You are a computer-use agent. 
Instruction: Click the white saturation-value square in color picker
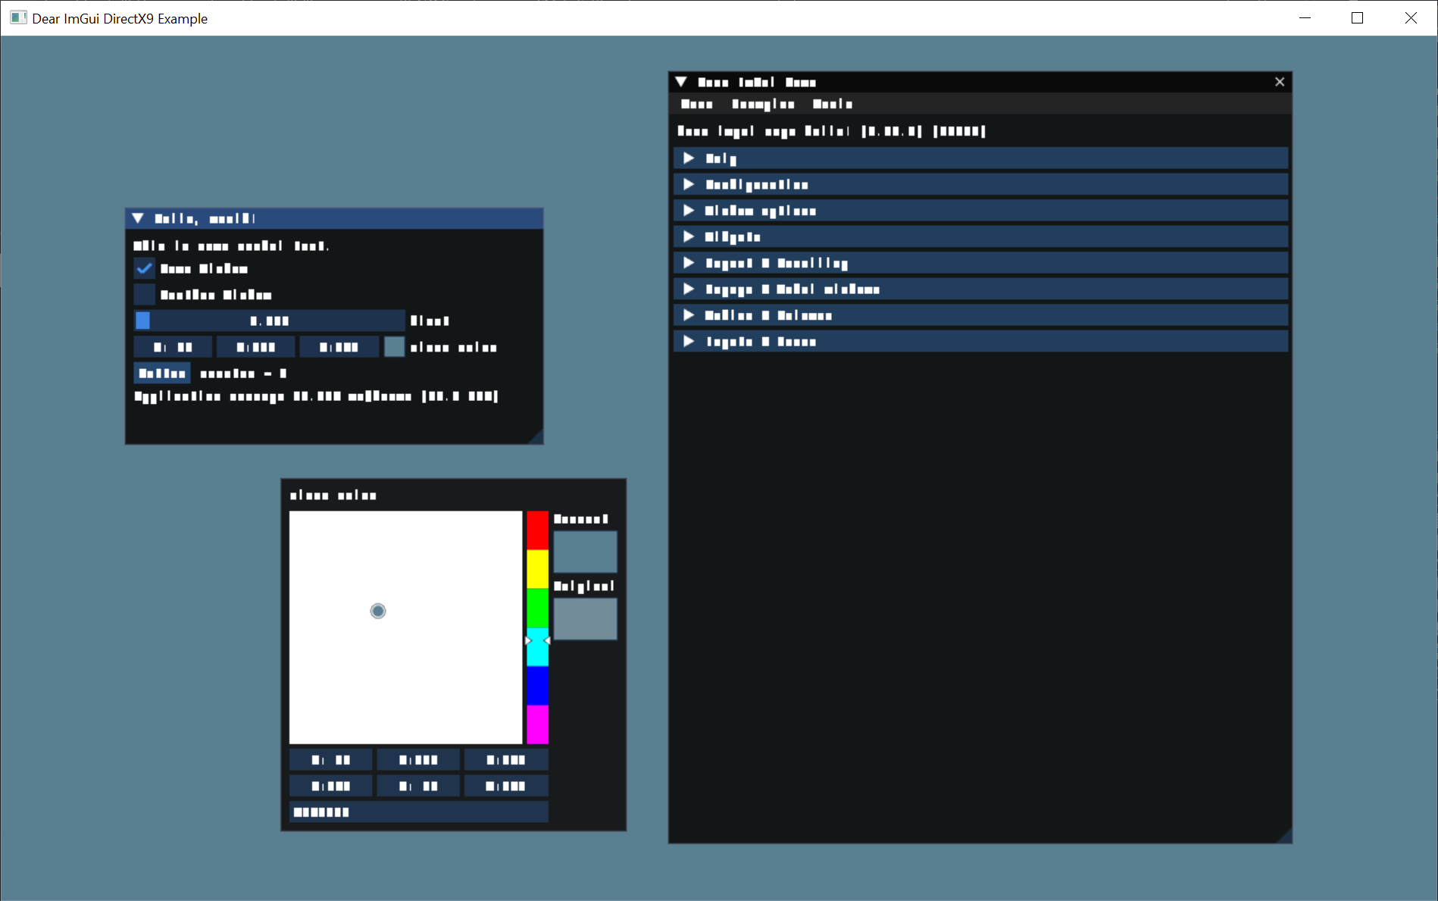pos(406,627)
